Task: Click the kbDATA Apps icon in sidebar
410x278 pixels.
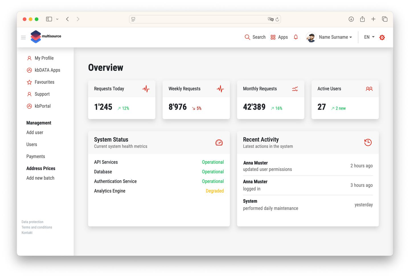Action: (29, 70)
